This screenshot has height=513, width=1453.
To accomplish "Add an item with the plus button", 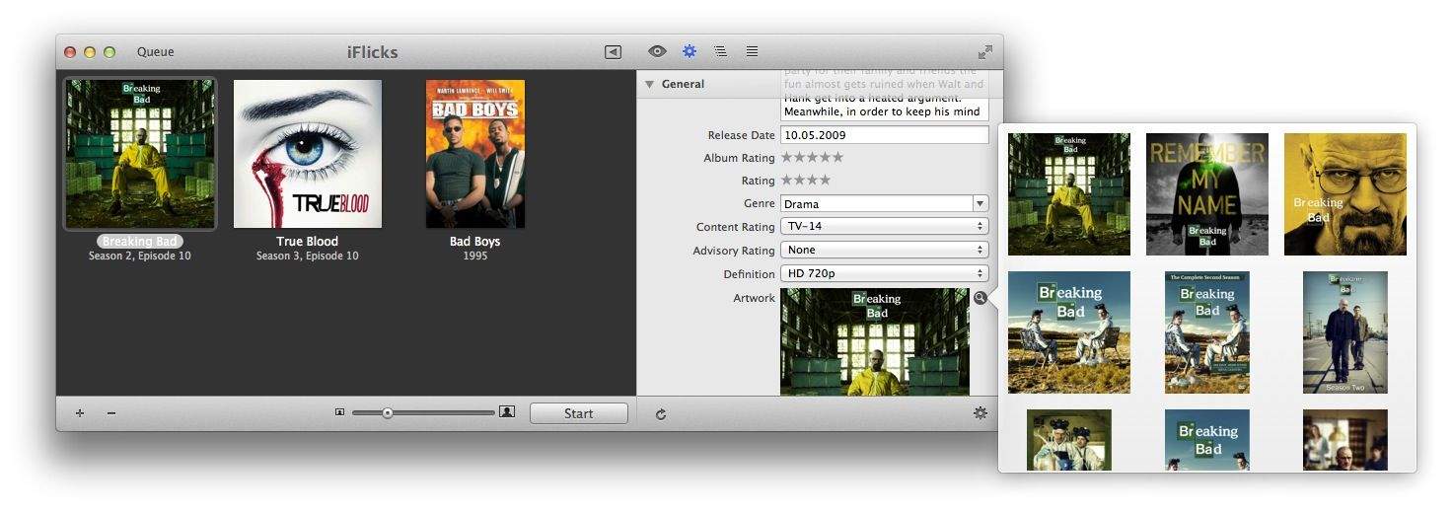I will coord(80,413).
